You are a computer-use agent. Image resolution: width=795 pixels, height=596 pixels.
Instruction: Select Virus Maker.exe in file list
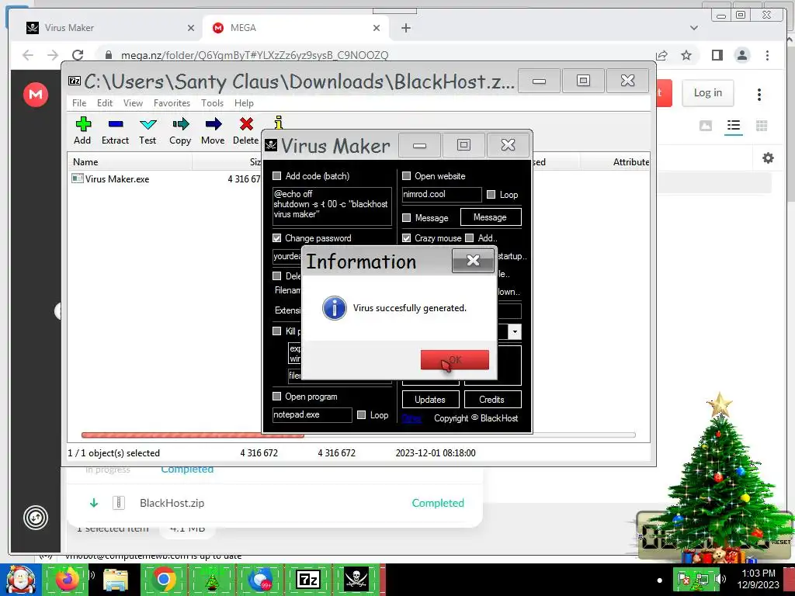pos(117,179)
